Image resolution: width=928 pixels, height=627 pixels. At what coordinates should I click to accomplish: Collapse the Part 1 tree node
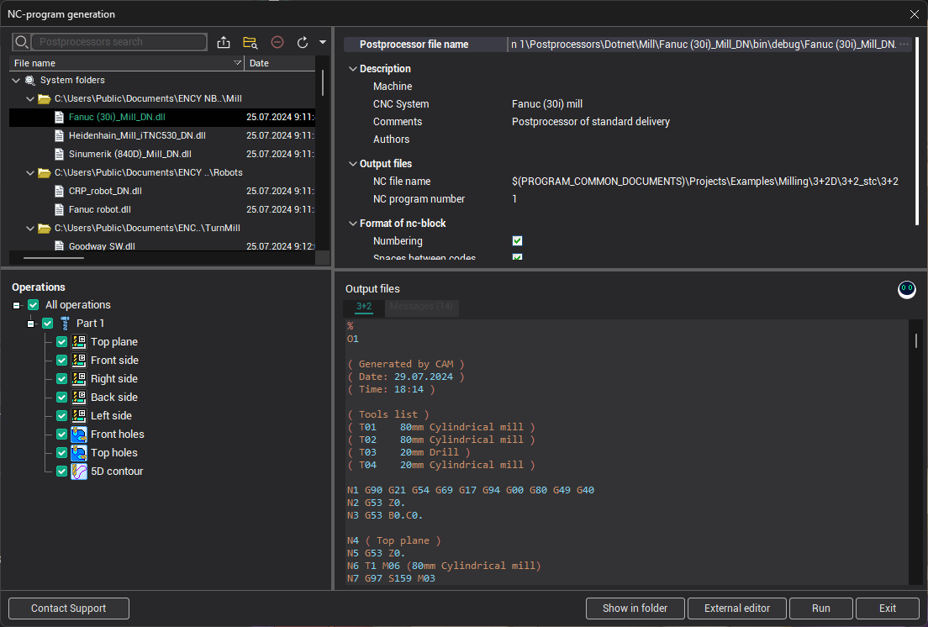[31, 324]
